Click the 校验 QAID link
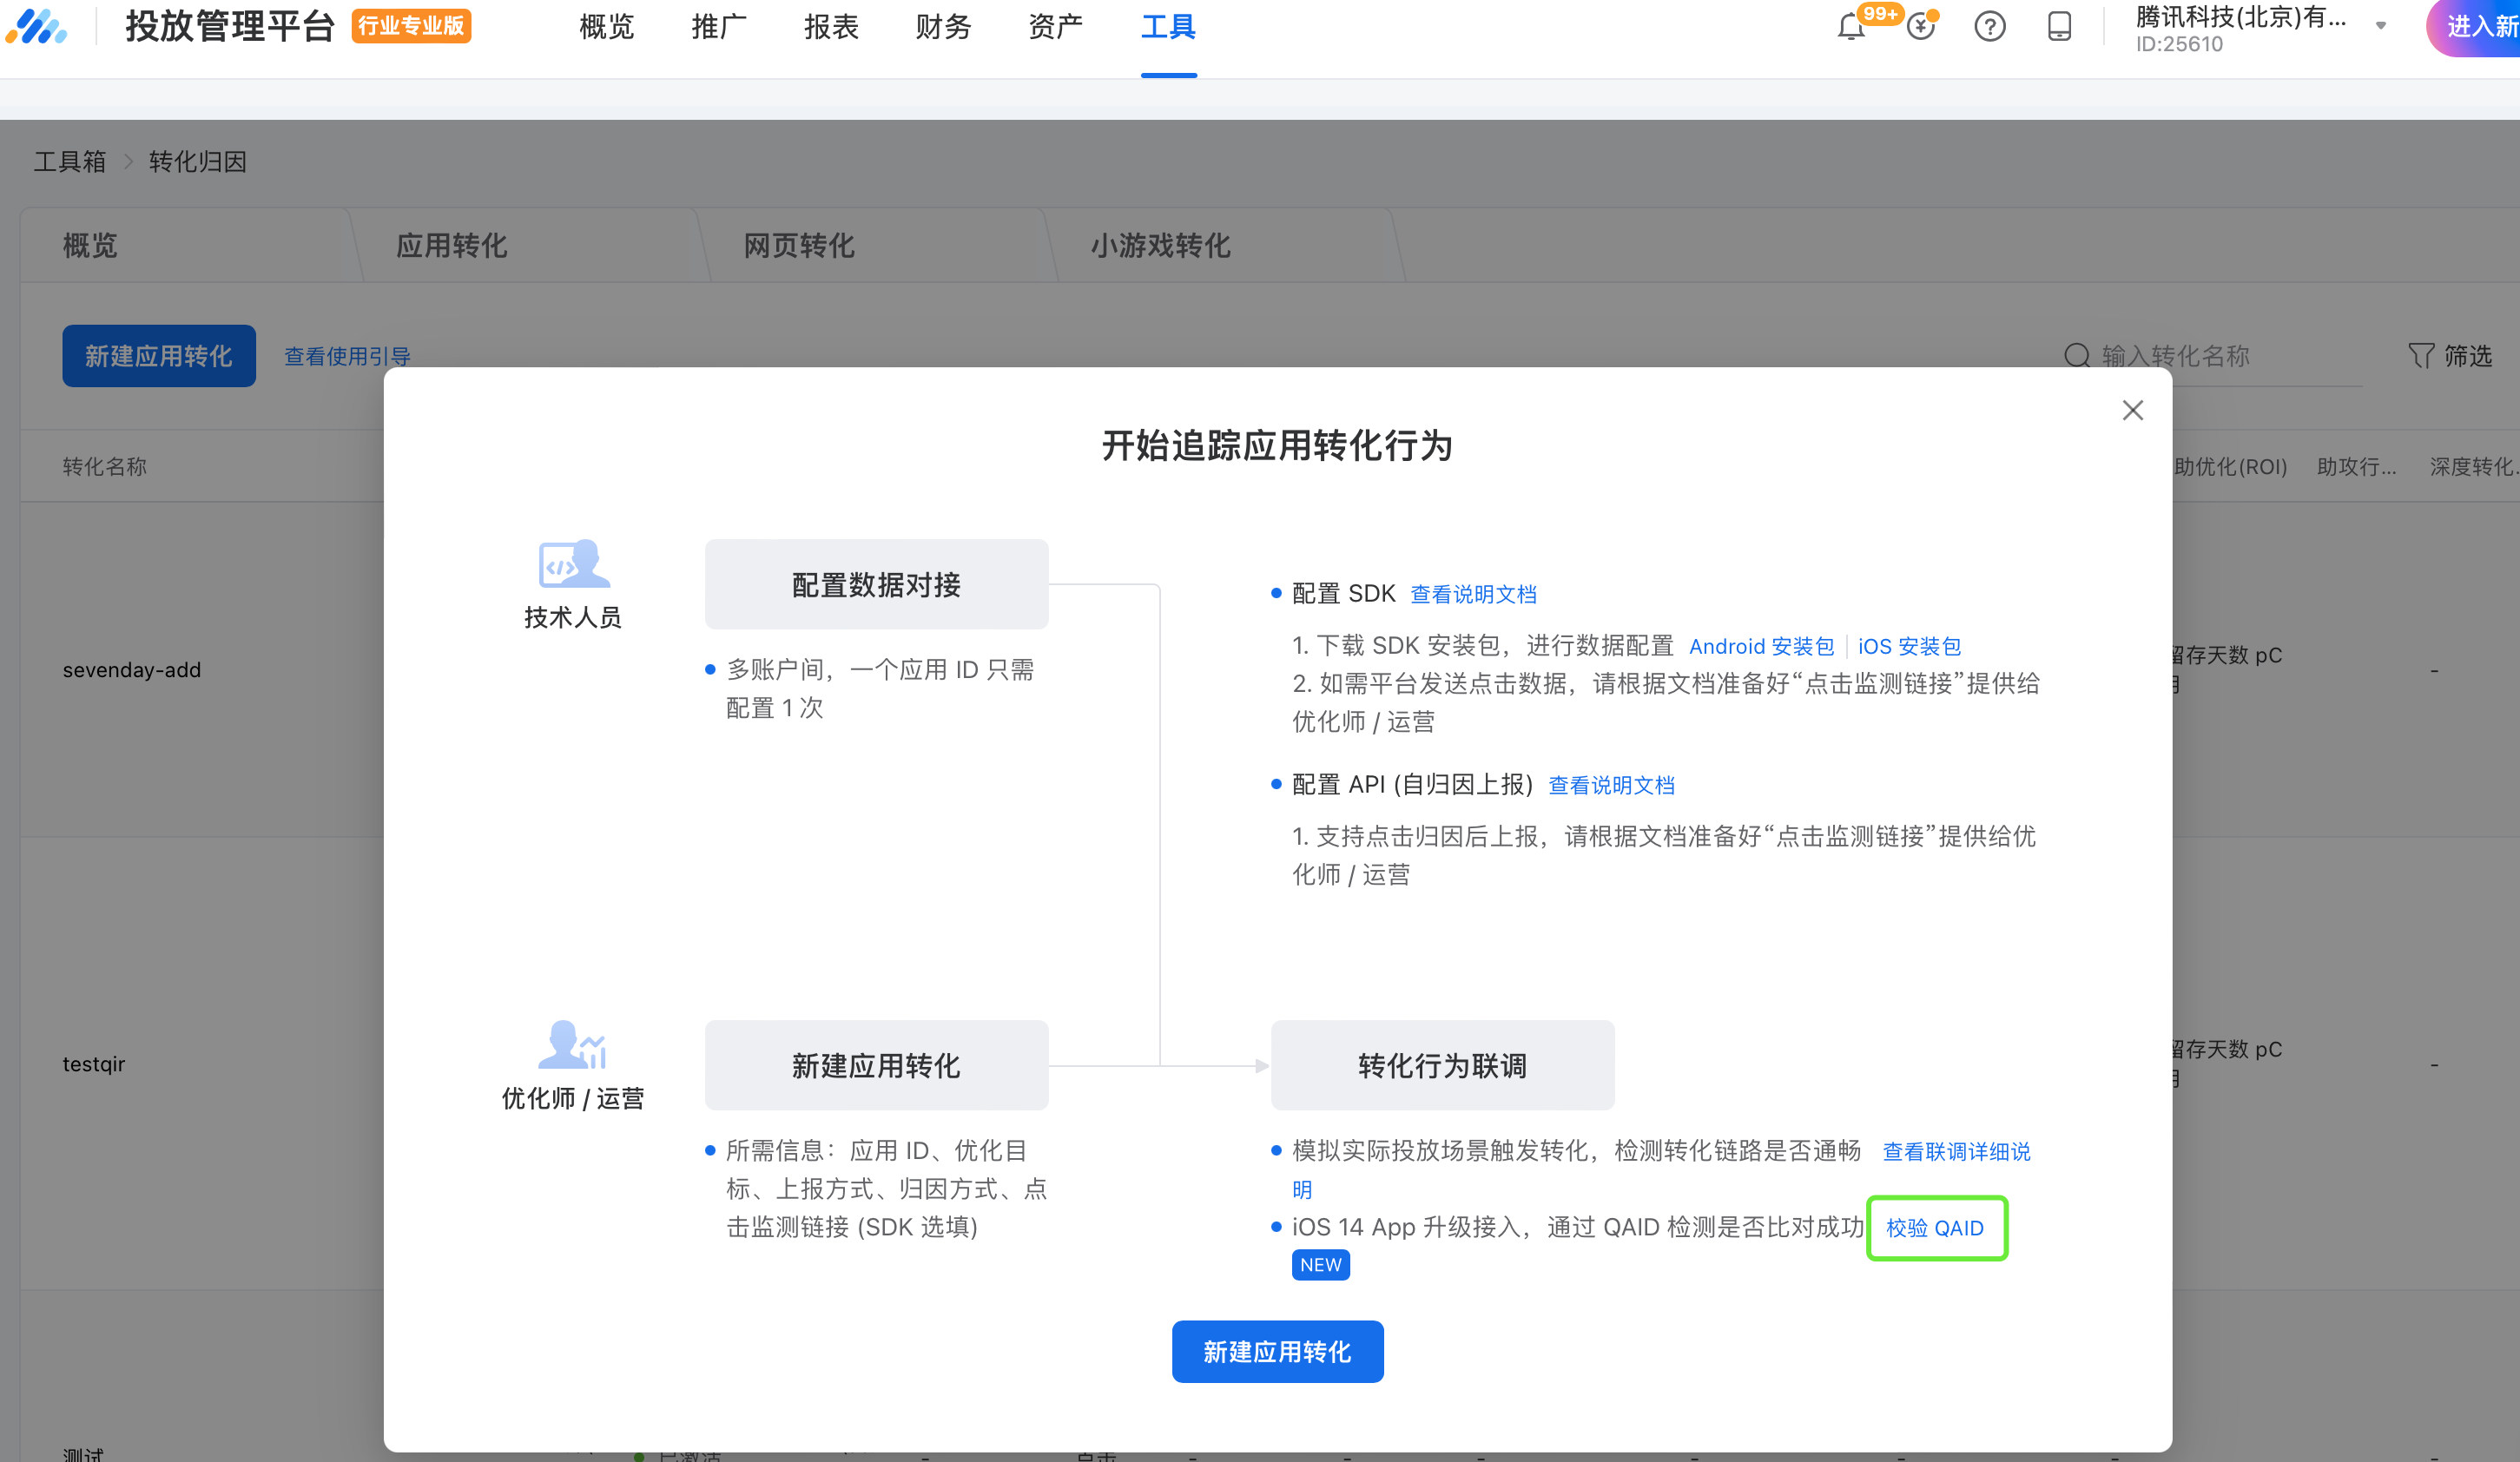 coord(1935,1228)
